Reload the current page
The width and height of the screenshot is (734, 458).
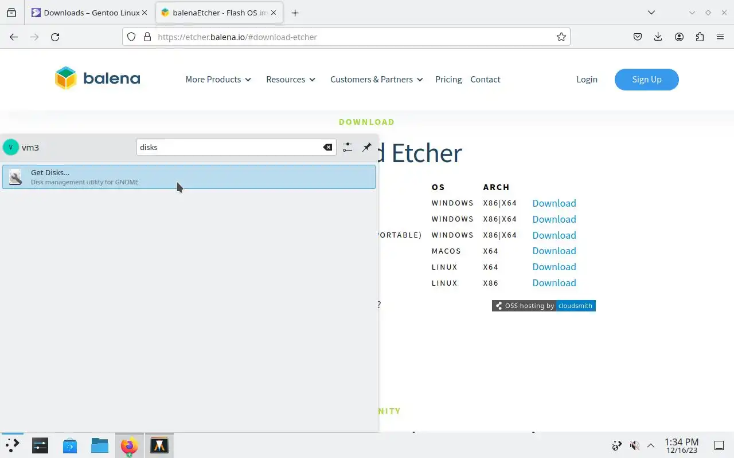[x=55, y=37]
